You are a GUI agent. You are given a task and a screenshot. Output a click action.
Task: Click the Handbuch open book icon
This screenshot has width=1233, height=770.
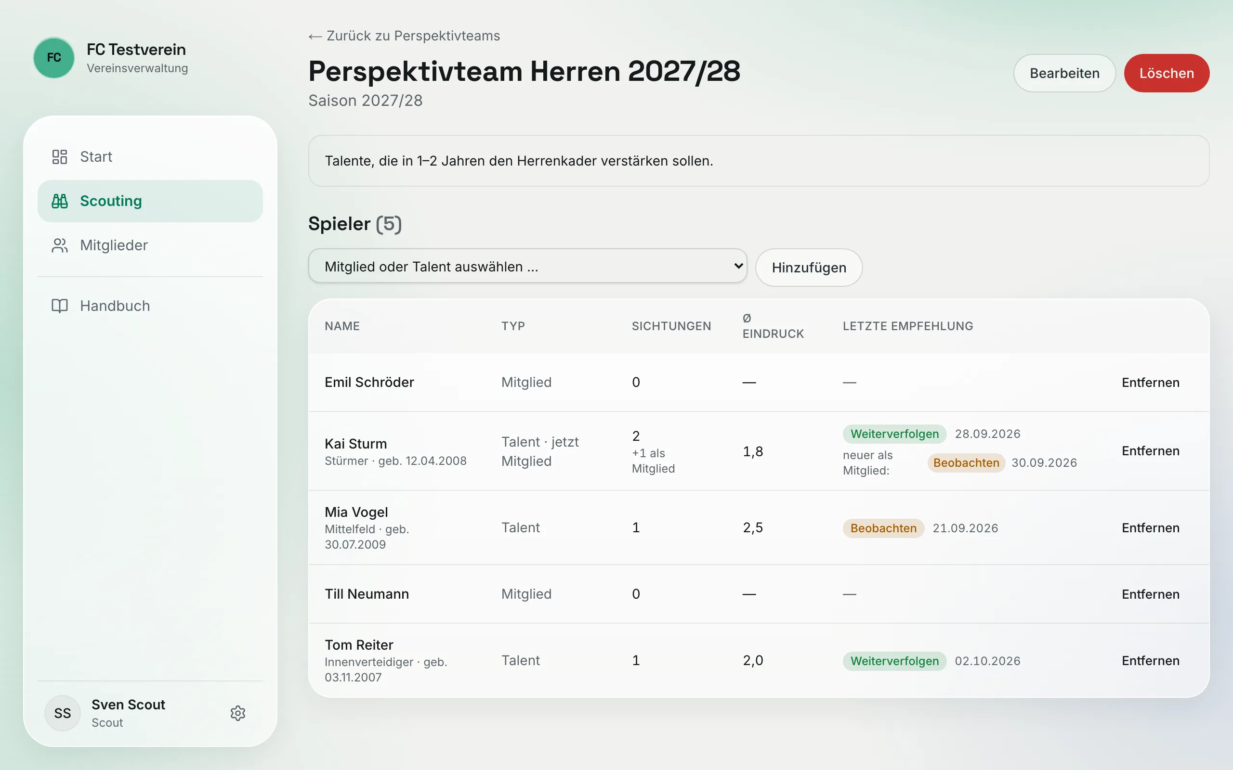pos(60,306)
